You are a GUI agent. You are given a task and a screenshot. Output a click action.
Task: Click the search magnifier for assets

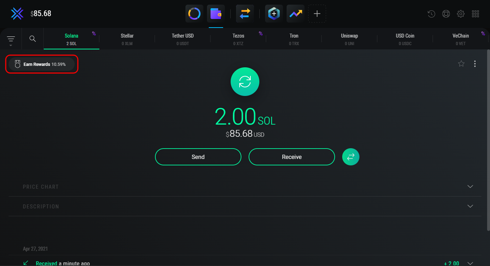point(33,39)
